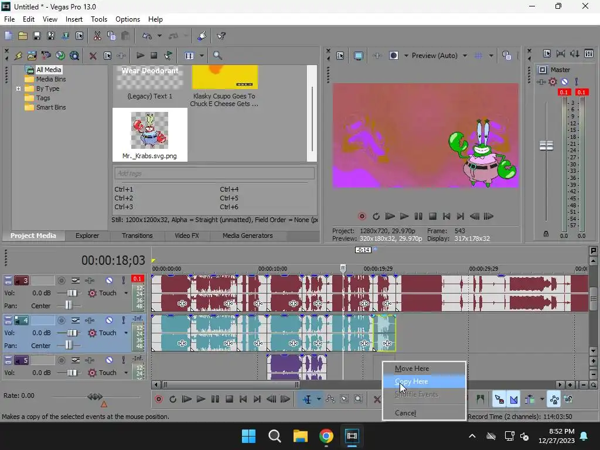Select the Normal Edit tool in the timeline
Viewport: 600px width, 450px height.
307,399
